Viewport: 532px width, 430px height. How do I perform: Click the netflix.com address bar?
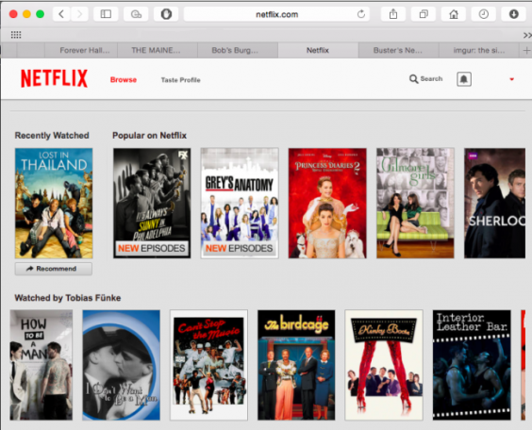276,14
